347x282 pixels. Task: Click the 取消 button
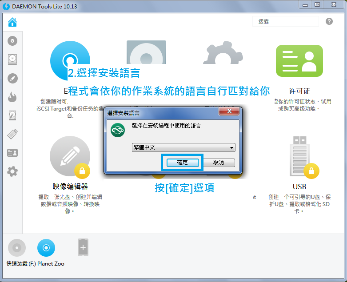tap(219, 163)
